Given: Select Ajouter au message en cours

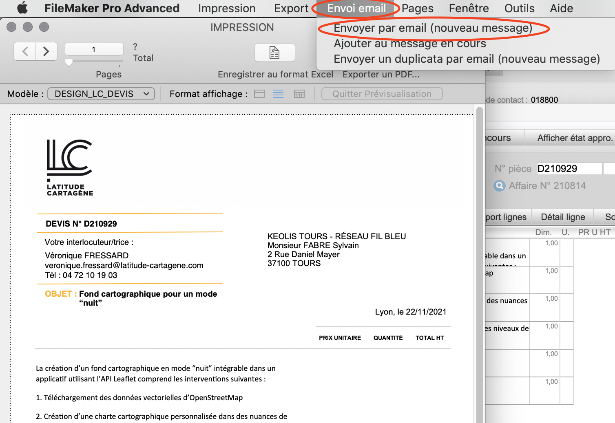Looking at the screenshot, I should click(409, 44).
